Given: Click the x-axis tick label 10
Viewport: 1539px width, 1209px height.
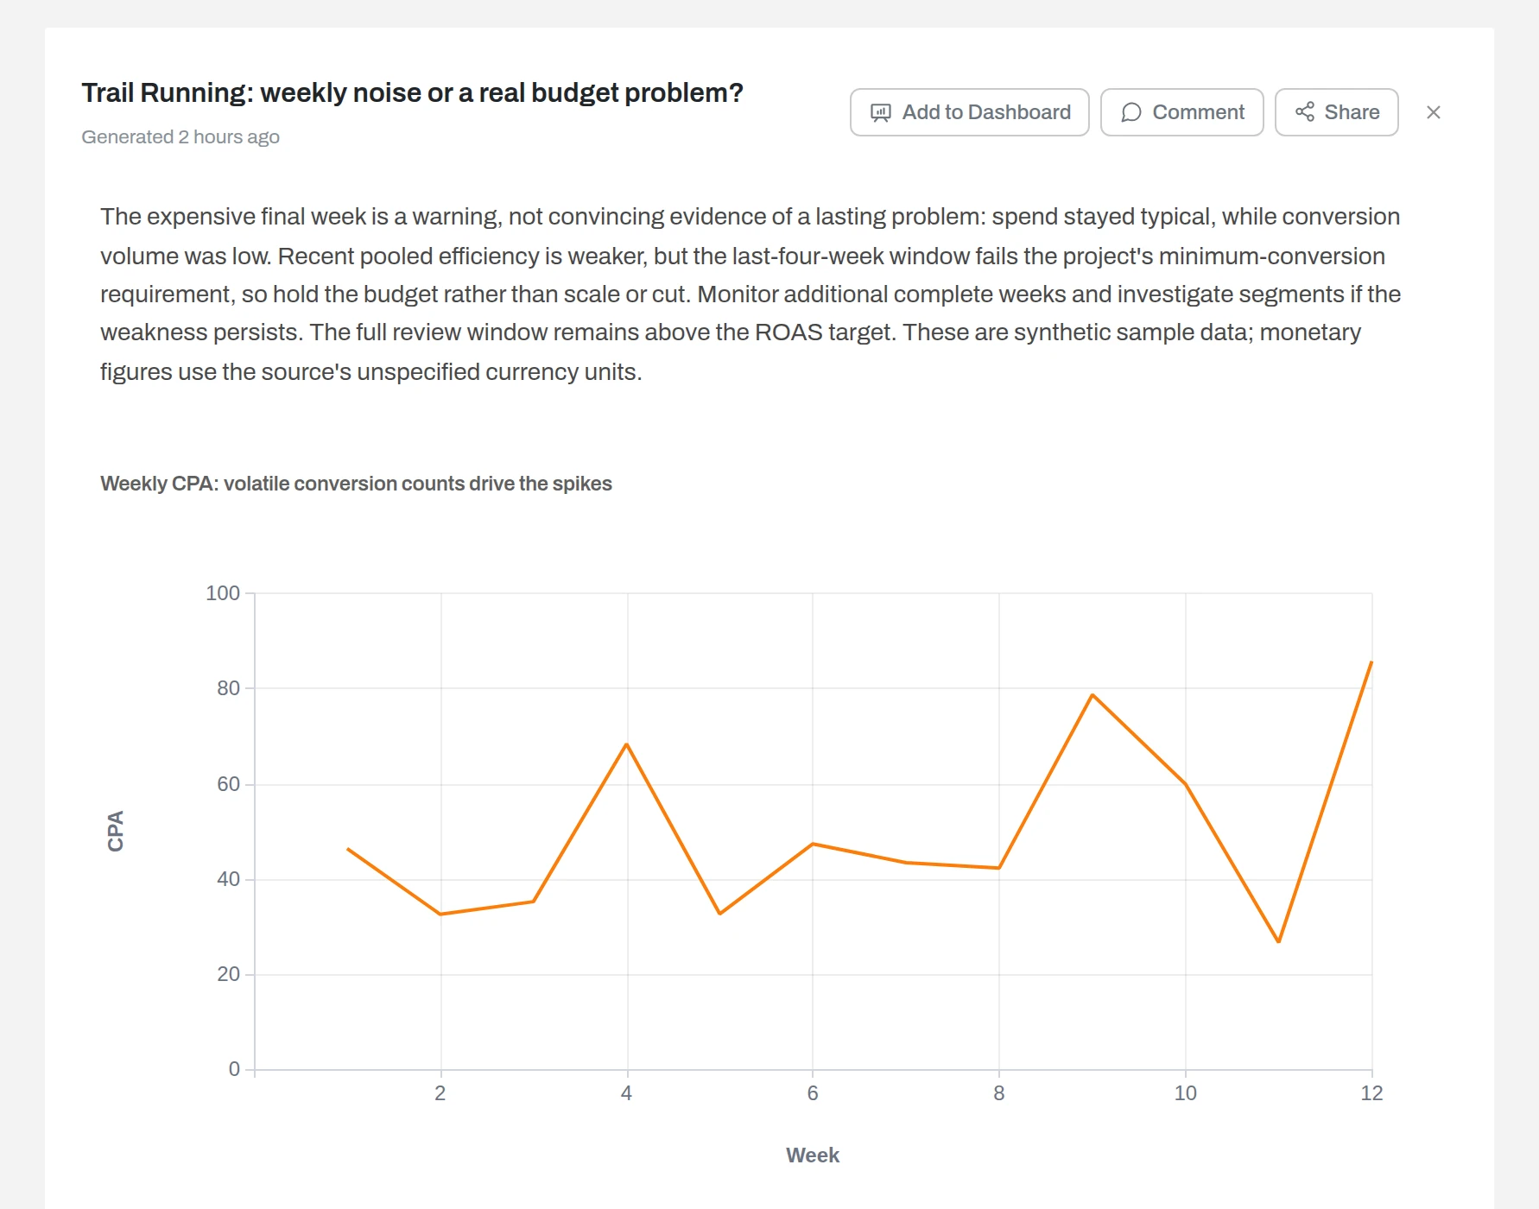Looking at the screenshot, I should tap(1185, 1093).
